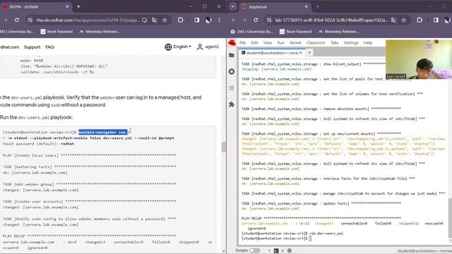Click install app icon in left address bar
The height and width of the screenshot is (254, 452).
pos(145,20)
